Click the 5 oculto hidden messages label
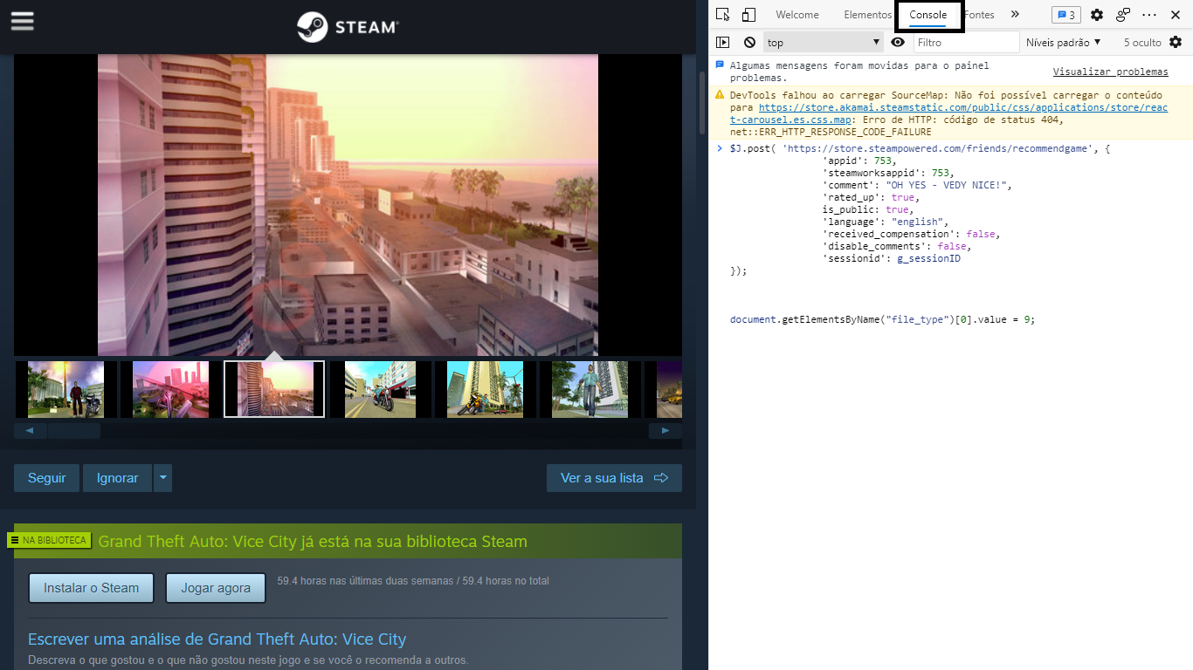Screen dimensions: 1193x670 [x=1142, y=42]
